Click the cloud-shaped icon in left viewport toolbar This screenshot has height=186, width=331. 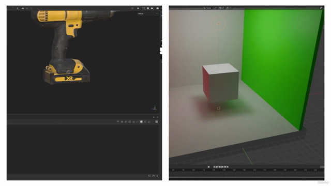(x=23, y=8)
